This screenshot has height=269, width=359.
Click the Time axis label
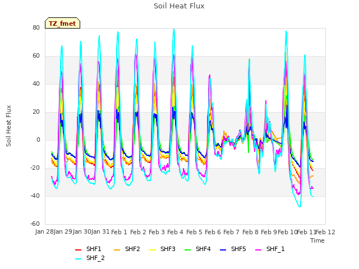pos(317,240)
